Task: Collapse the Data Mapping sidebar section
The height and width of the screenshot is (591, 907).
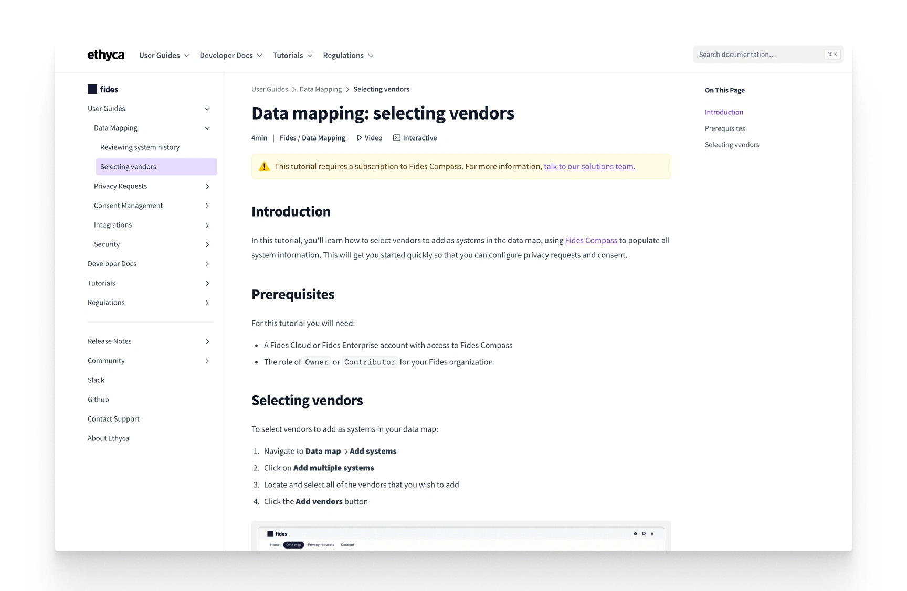Action: 207,128
